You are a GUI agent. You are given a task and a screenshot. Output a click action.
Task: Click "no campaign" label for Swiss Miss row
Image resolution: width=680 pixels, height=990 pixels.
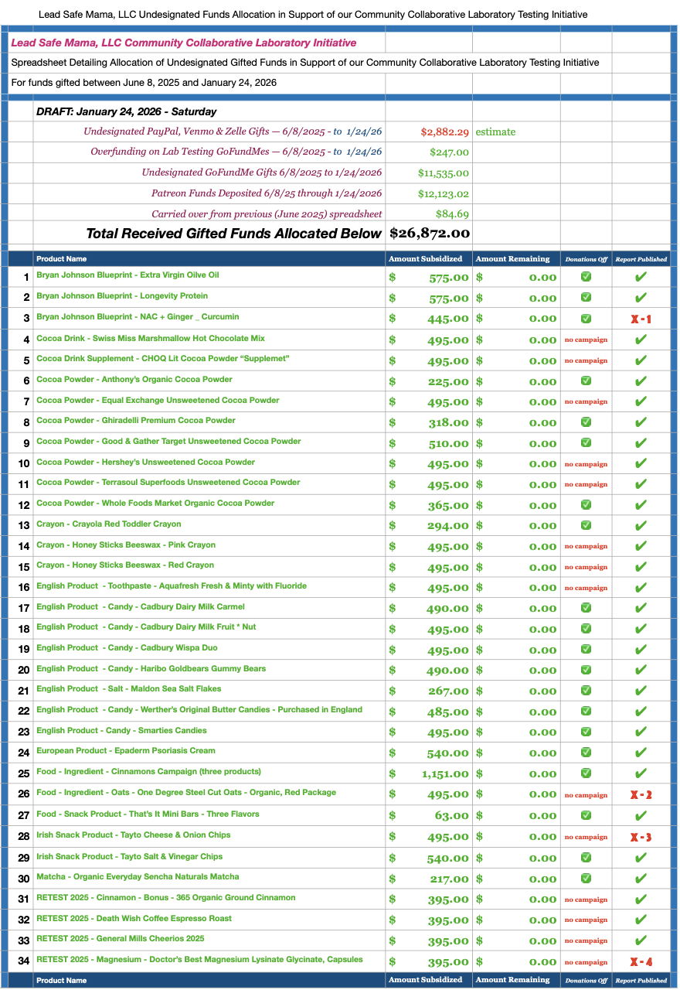tap(585, 340)
